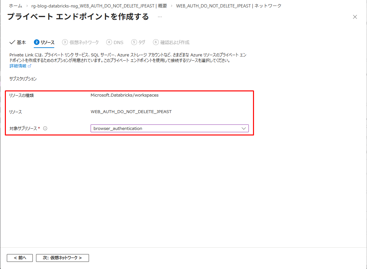Click info icon next to 対象サブリソース
The width and height of the screenshot is (367, 269).
tap(45, 128)
